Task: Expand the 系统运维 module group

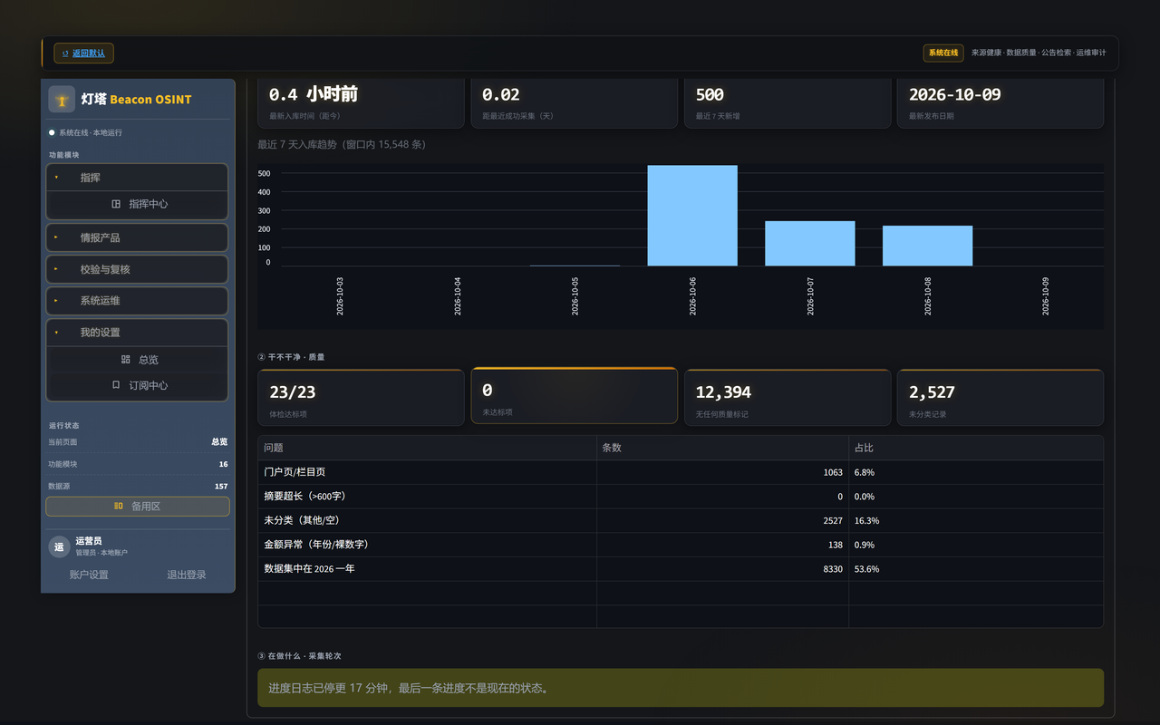Action: [x=137, y=301]
